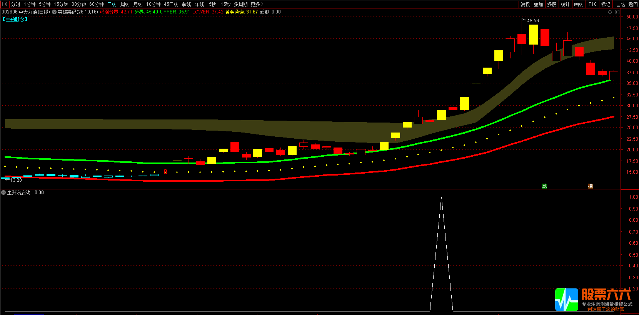Click the 妖股 0.00 value
Image resolution: width=639 pixels, height=315 pixels.
pos(270,12)
